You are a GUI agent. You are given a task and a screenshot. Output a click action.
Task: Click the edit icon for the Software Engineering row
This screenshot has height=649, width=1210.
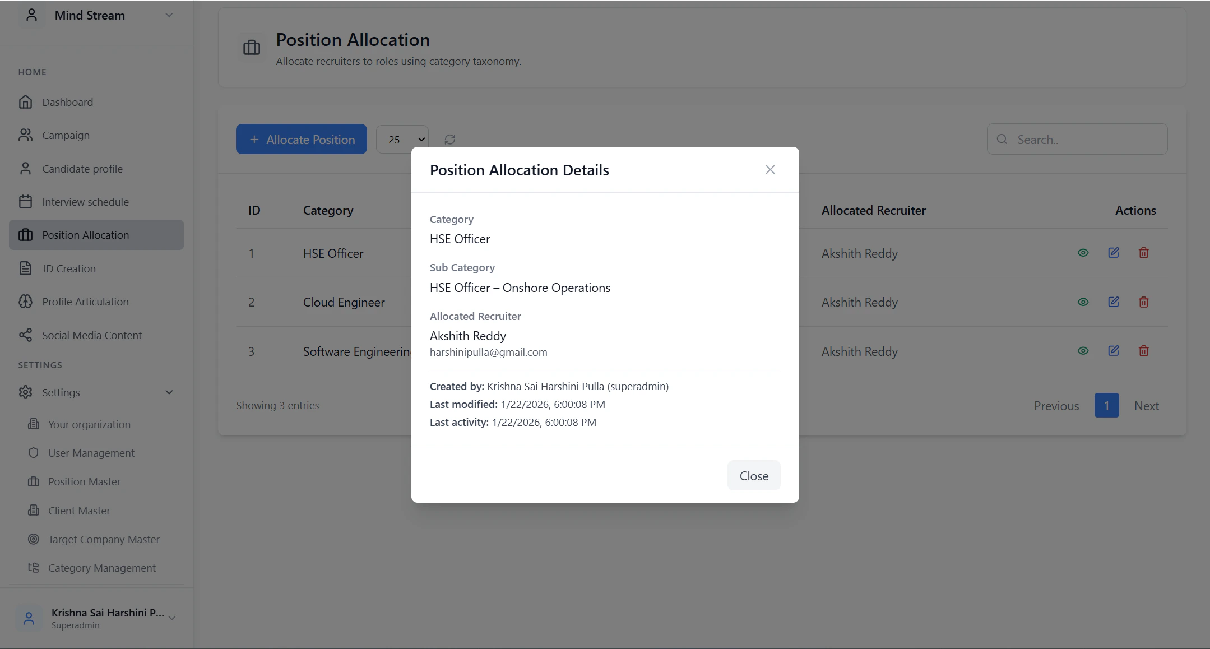pyautogui.click(x=1113, y=351)
